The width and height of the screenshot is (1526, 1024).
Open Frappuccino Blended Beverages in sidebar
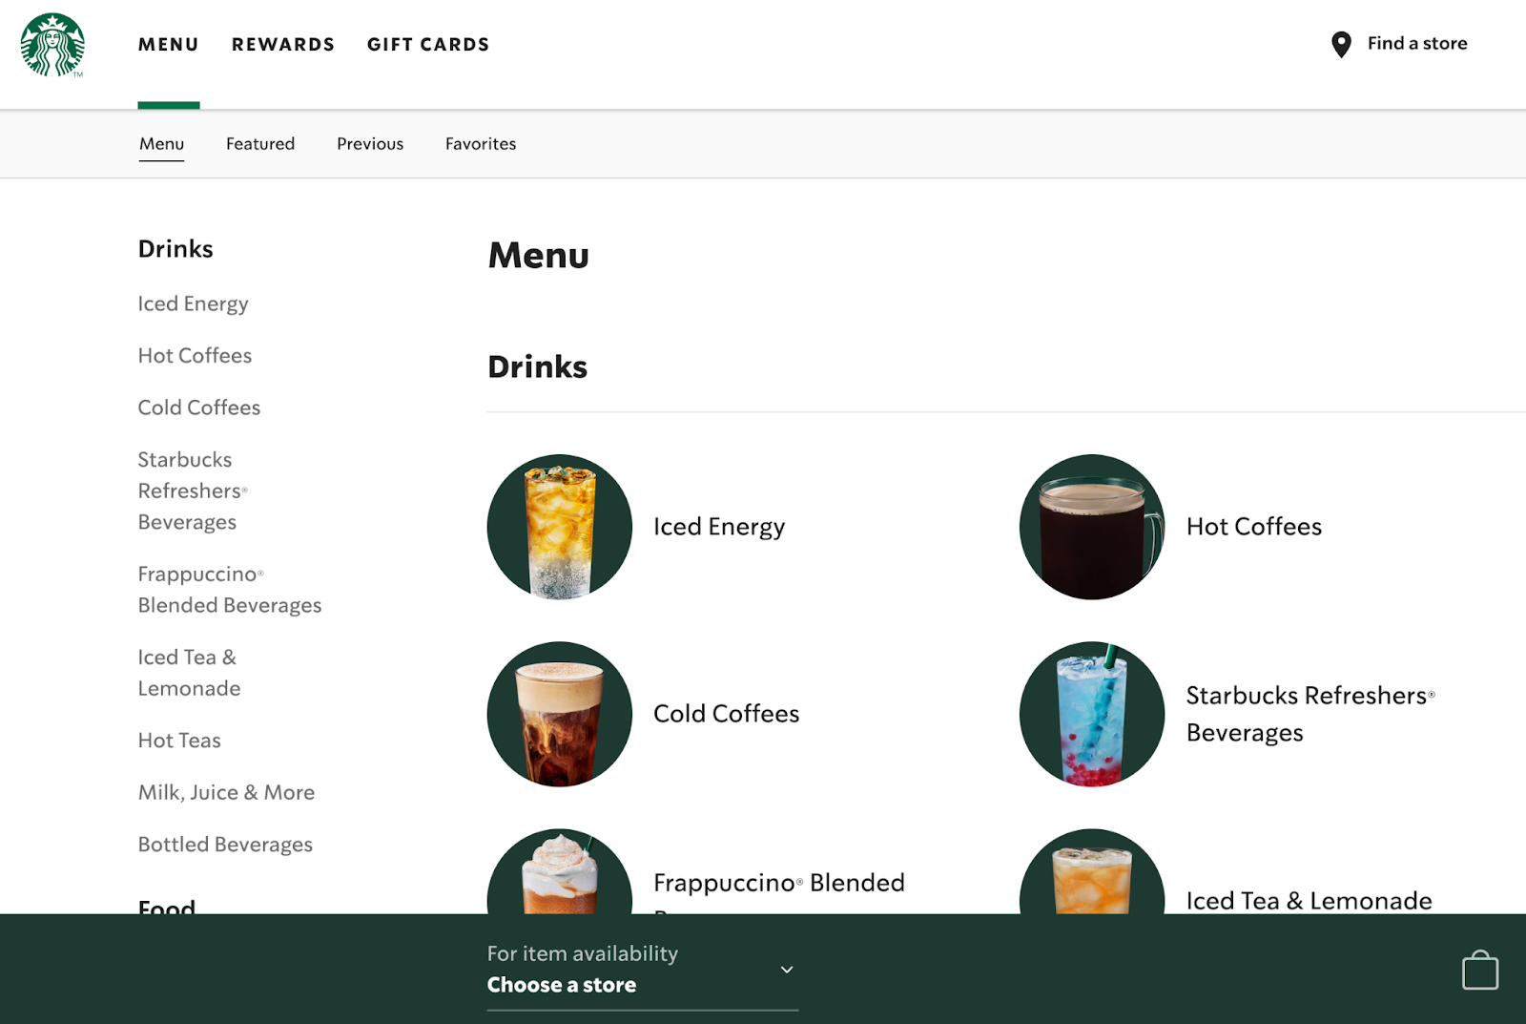point(230,589)
